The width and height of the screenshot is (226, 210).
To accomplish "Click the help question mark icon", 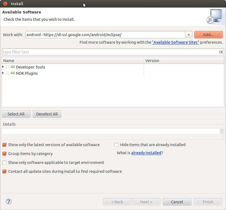I will pyautogui.click(x=9, y=201).
